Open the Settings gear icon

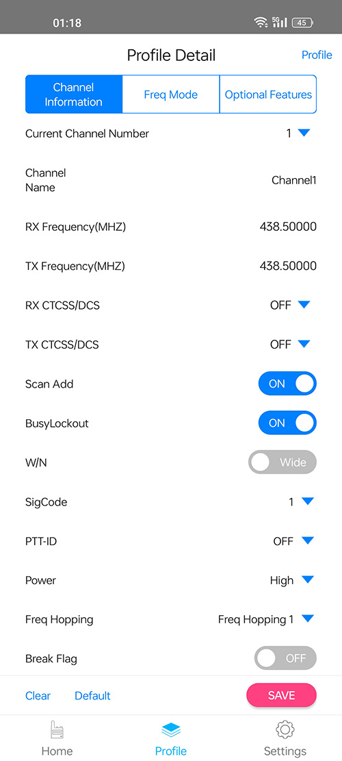tap(285, 729)
